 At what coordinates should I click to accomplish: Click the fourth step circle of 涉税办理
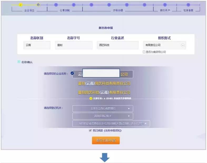(x=144, y=5)
